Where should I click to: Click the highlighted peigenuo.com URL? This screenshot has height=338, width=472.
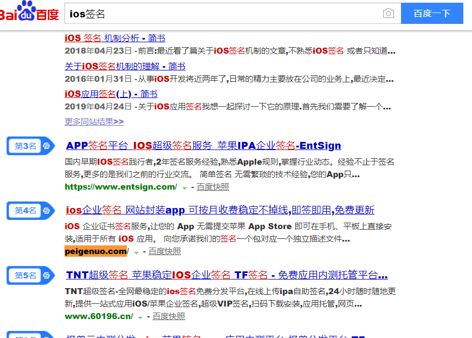point(96,251)
